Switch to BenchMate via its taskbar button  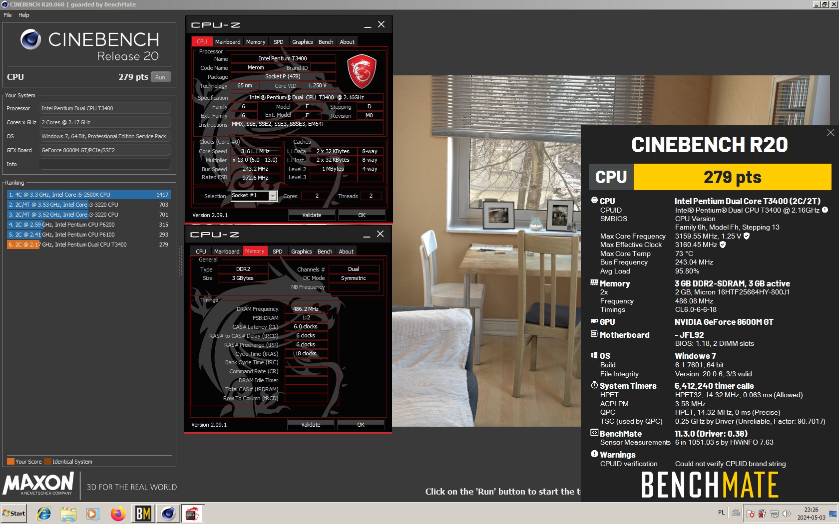pyautogui.click(x=143, y=514)
